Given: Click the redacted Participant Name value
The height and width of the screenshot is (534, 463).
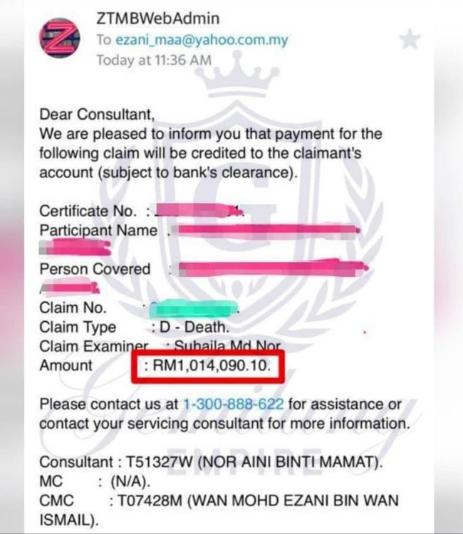Looking at the screenshot, I should pyautogui.click(x=265, y=230).
